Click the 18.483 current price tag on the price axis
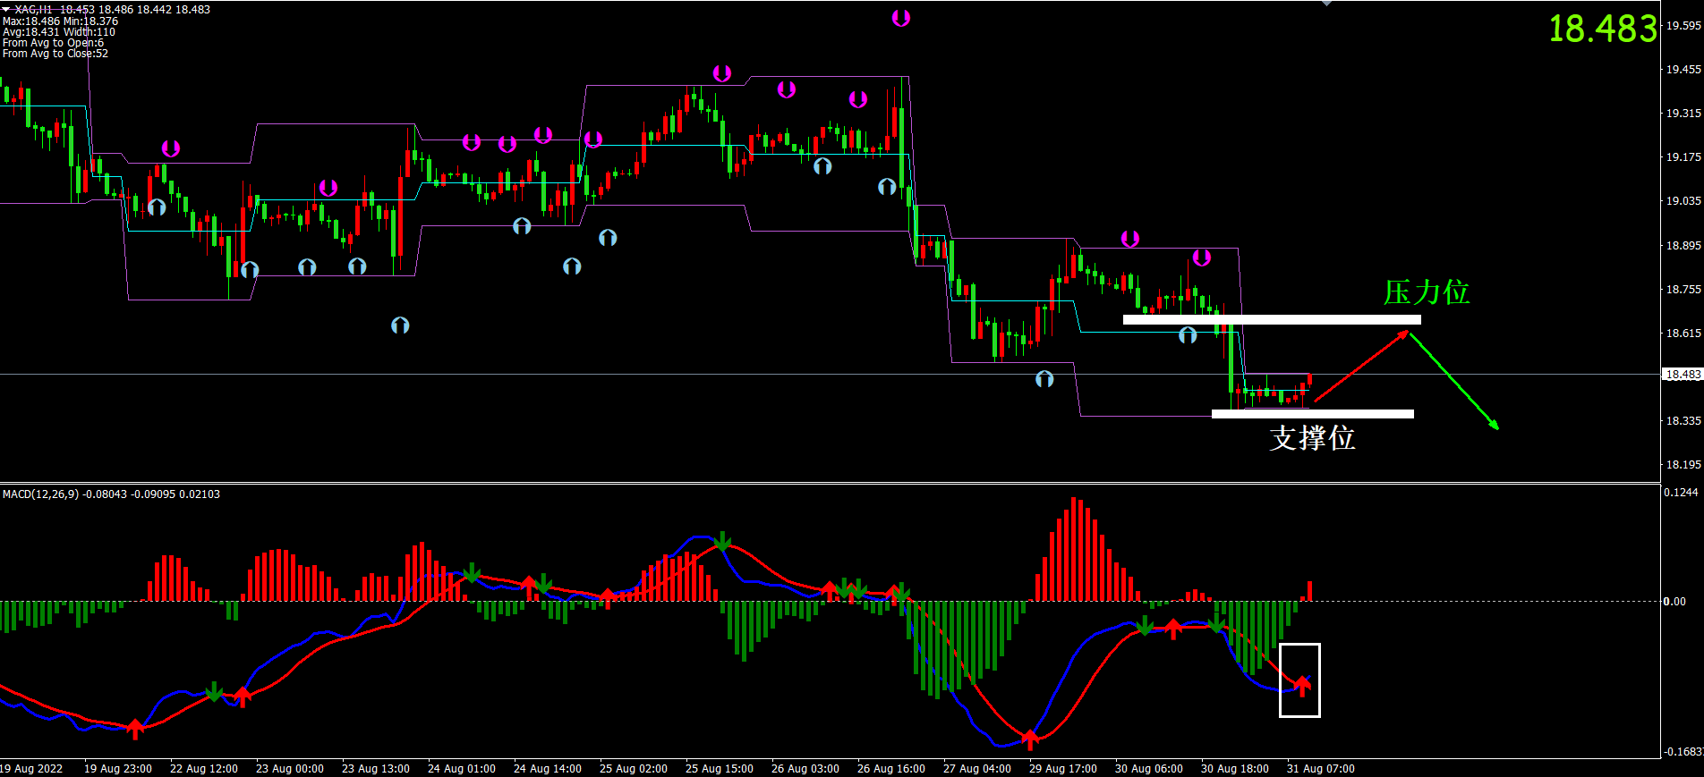 1682,375
